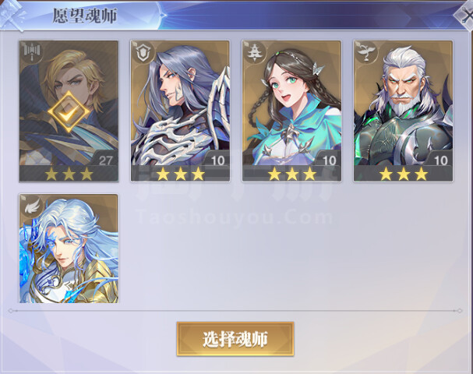Click the 选择魂师 confirm button
Screen dimensions: 473x374
pos(235,339)
